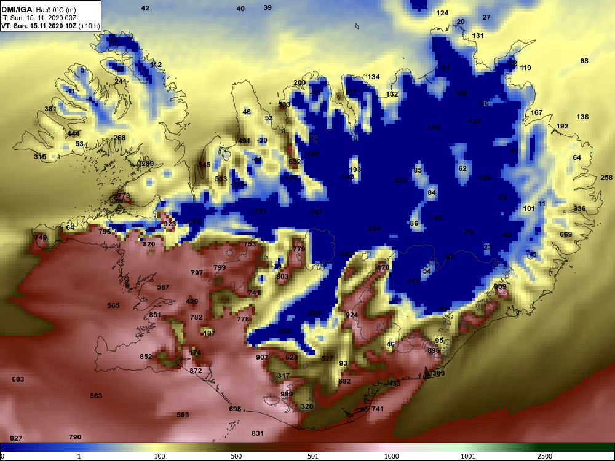Click the map value '692'
Viewport: 615px width, 461px height.
pyautogui.click(x=344, y=382)
